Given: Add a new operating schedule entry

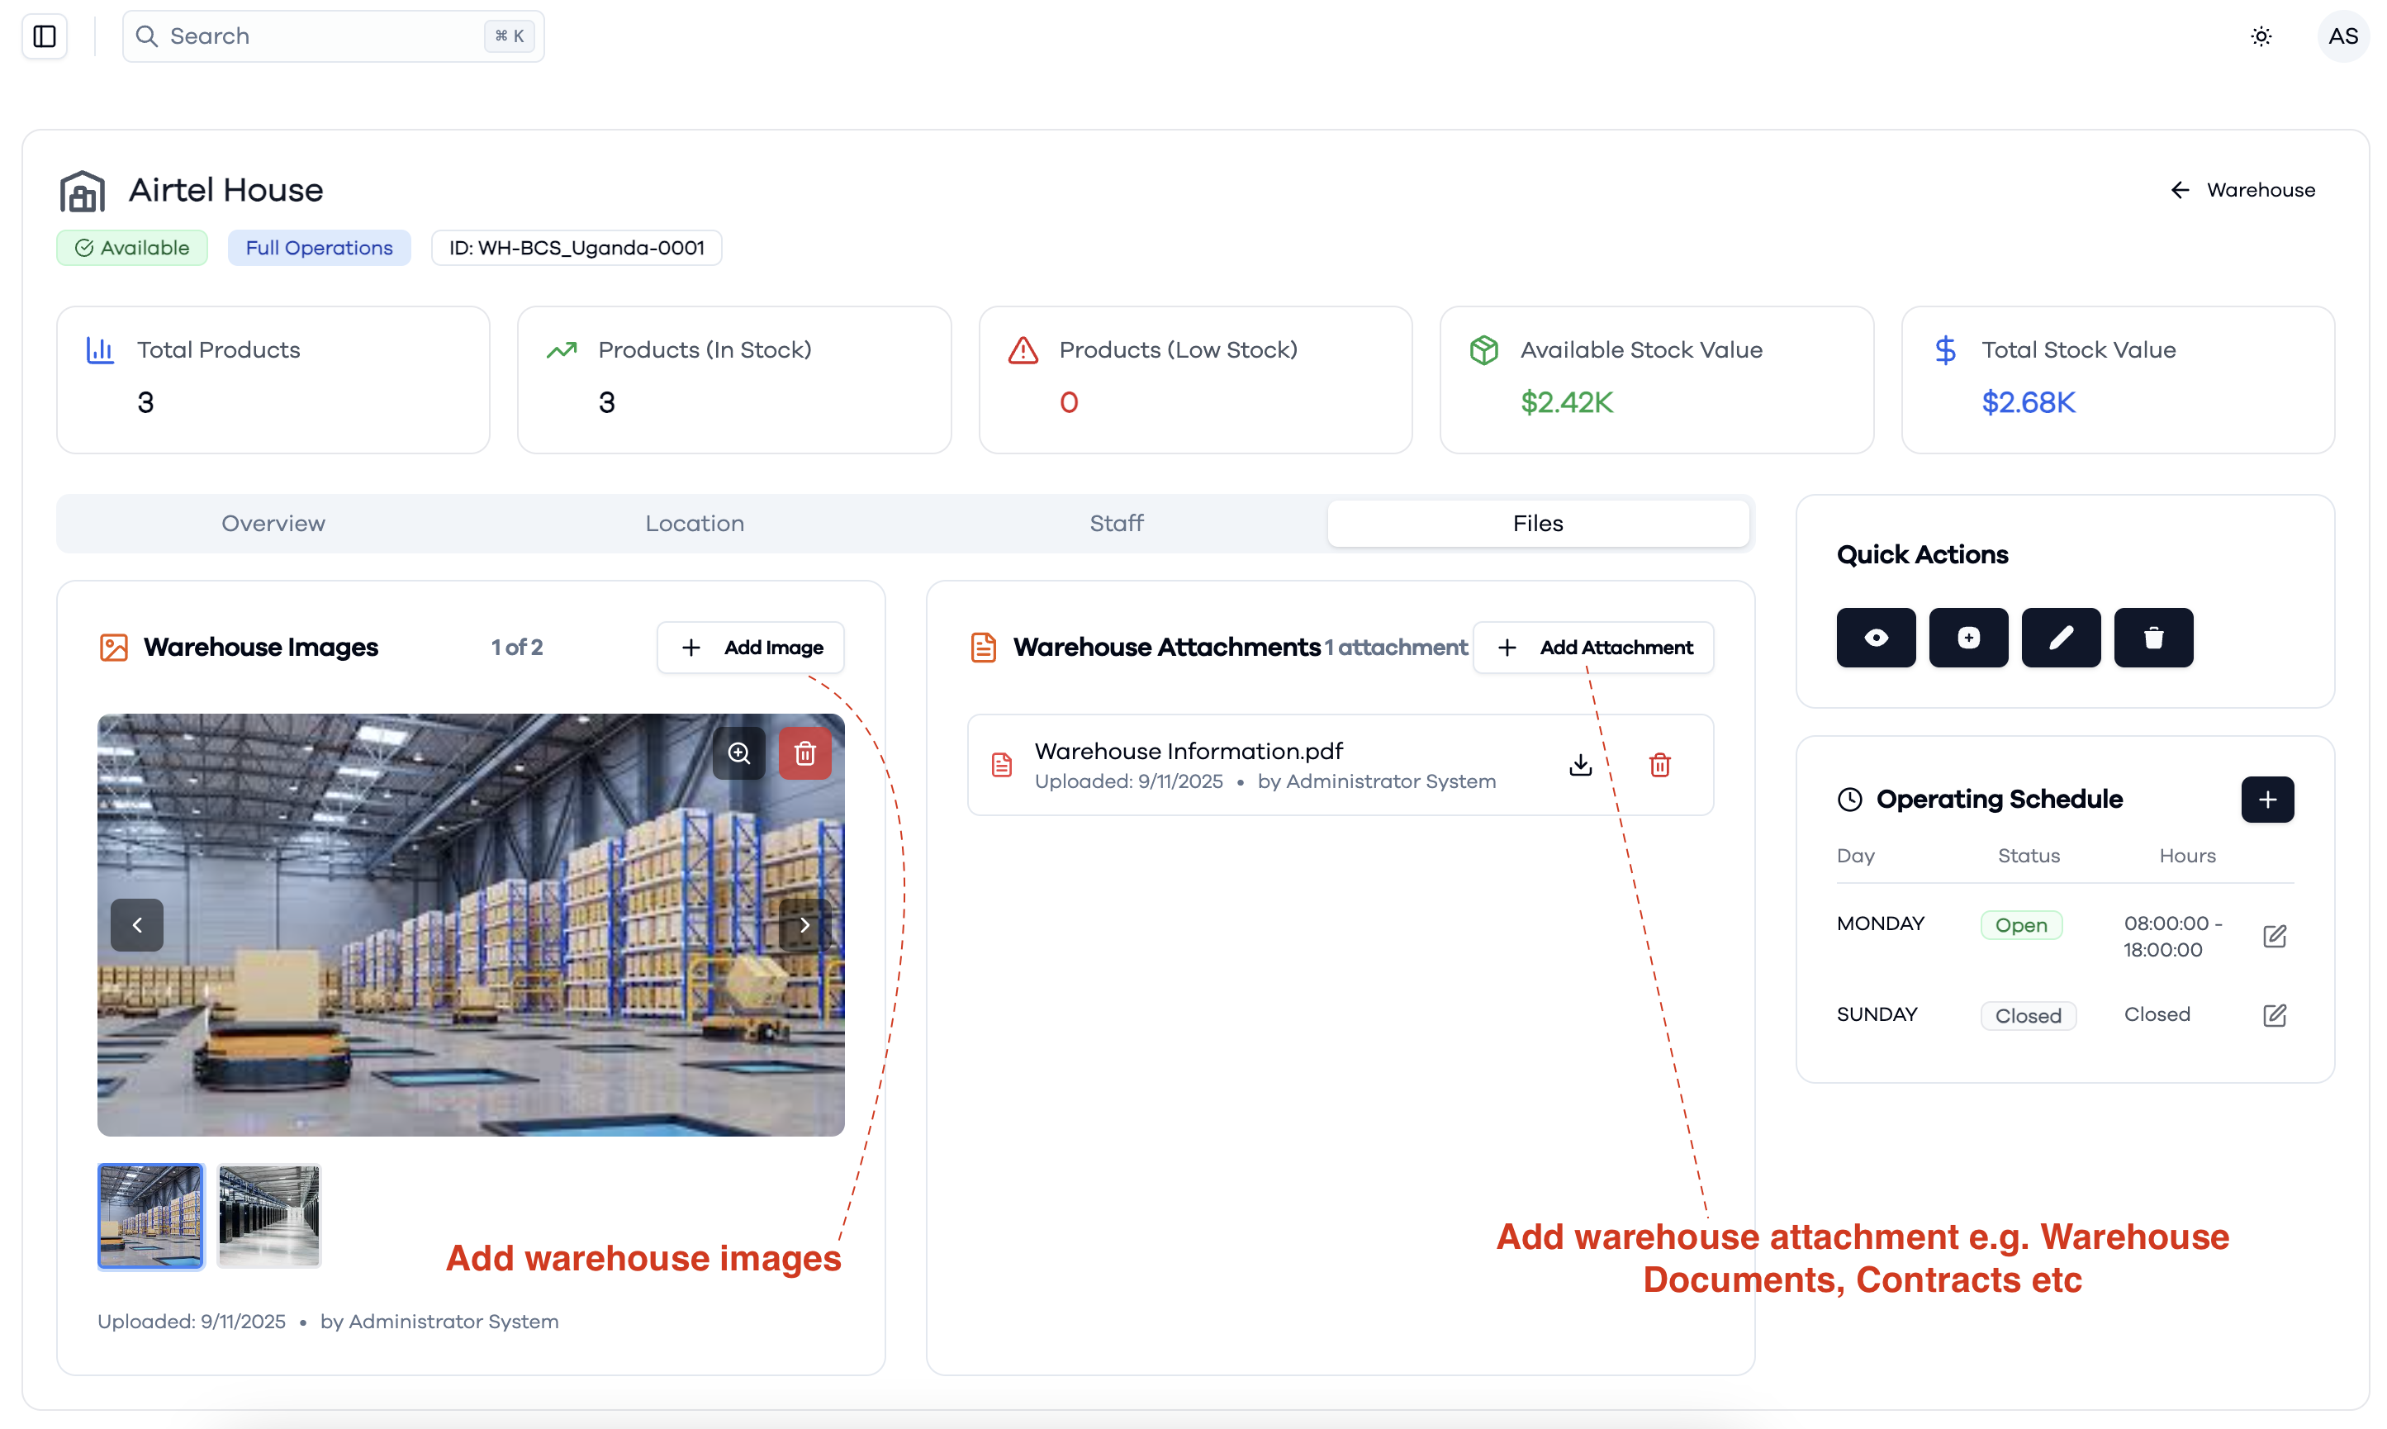Looking at the screenshot, I should (2266, 800).
